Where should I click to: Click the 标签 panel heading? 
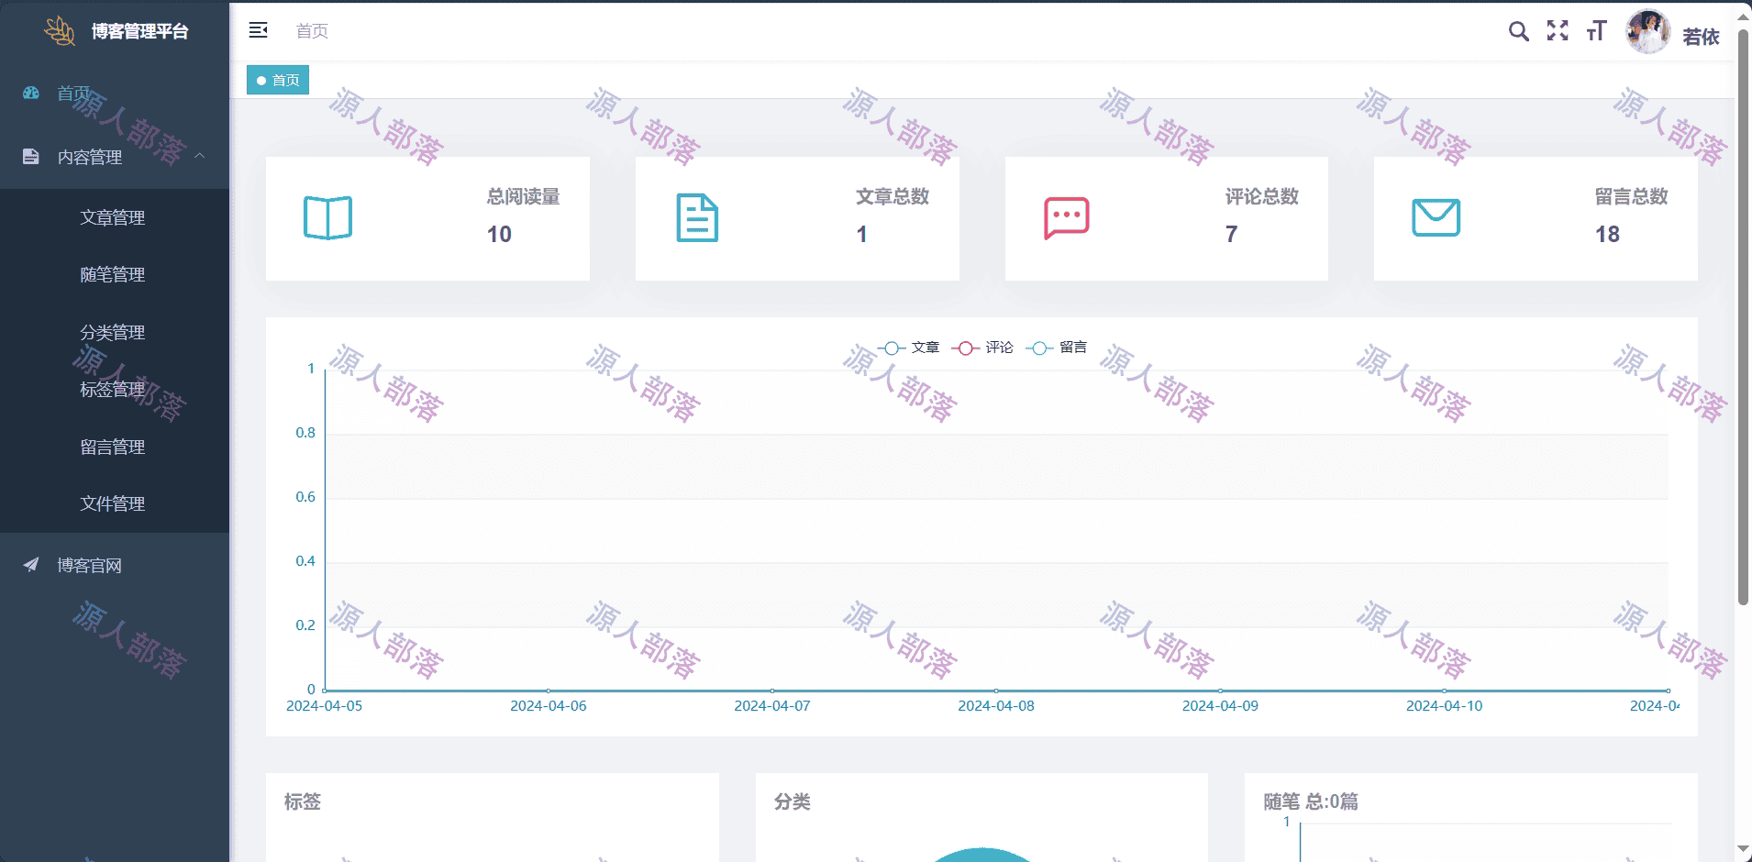tap(303, 801)
